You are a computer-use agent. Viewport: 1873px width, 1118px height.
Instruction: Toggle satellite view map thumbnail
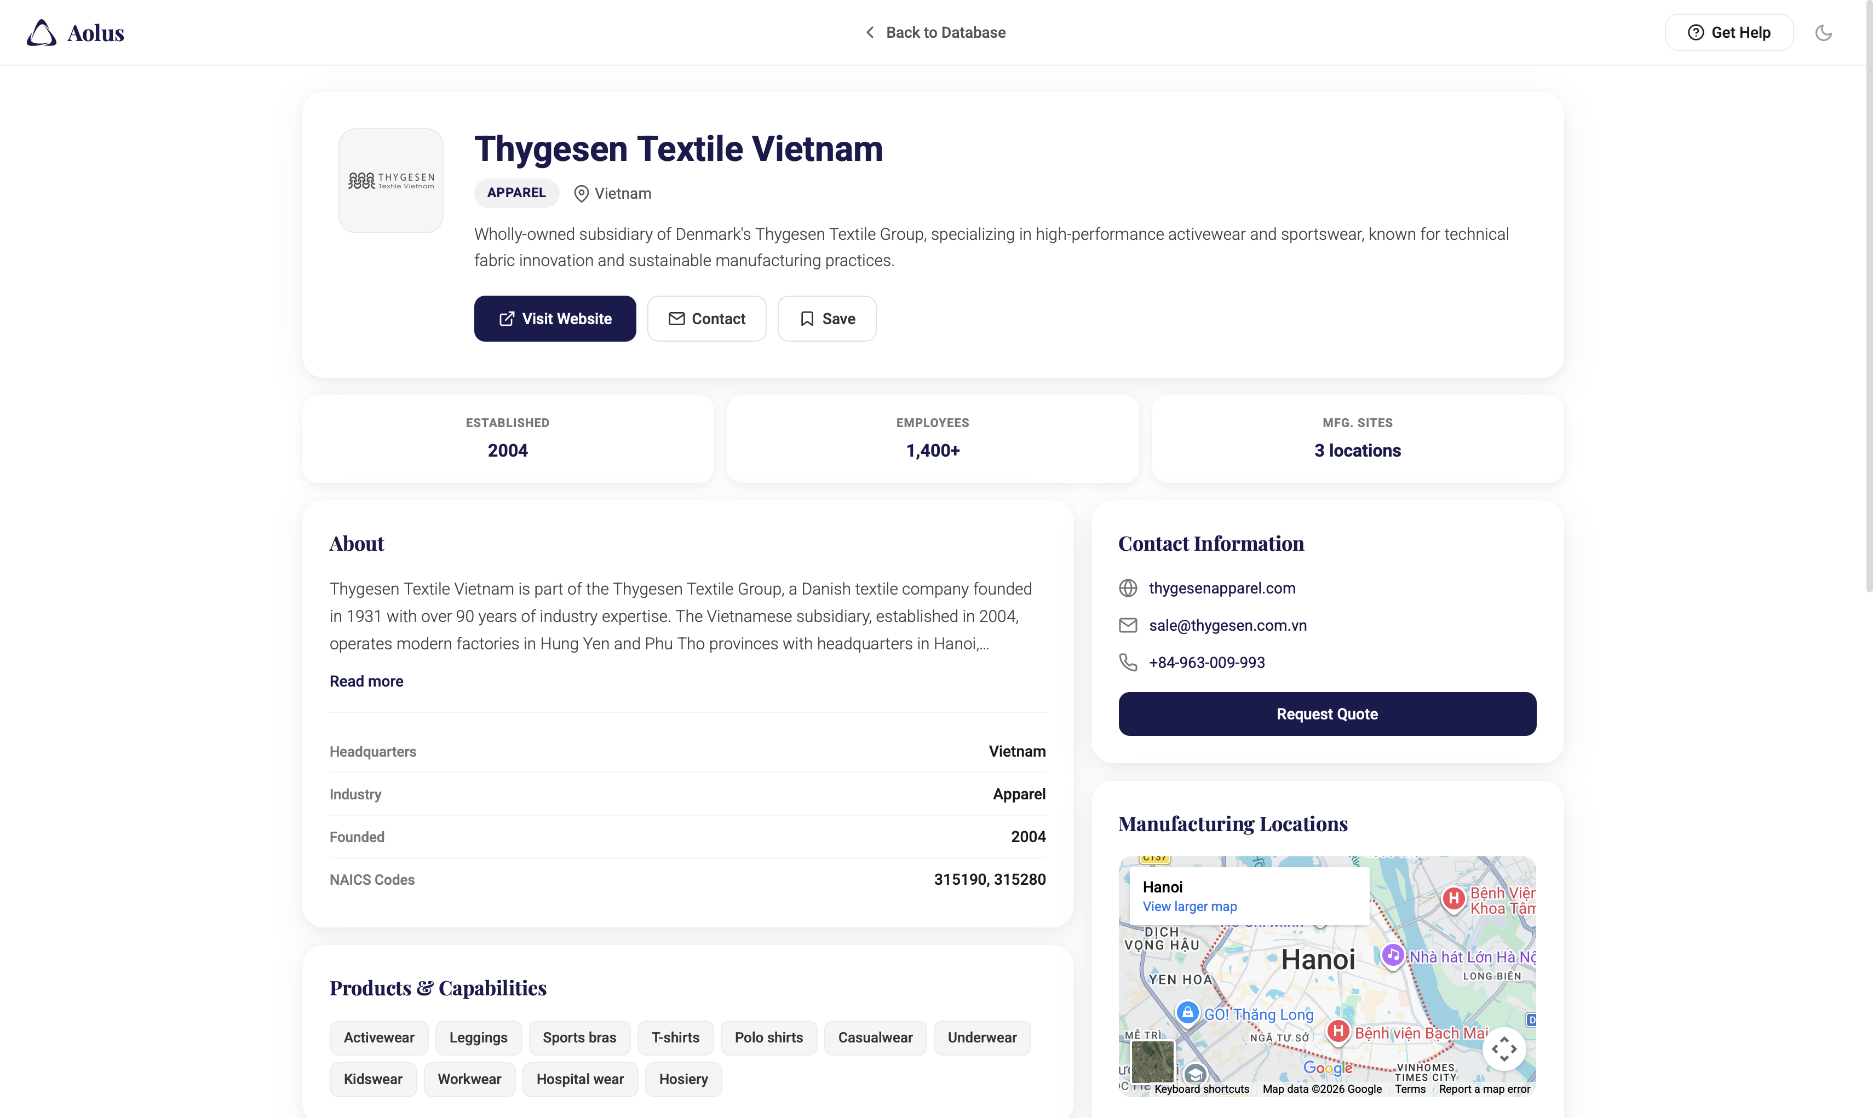[x=1152, y=1061]
